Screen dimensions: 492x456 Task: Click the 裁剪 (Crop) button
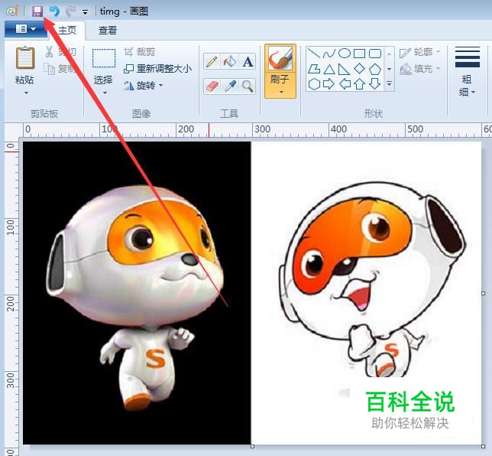[139, 52]
